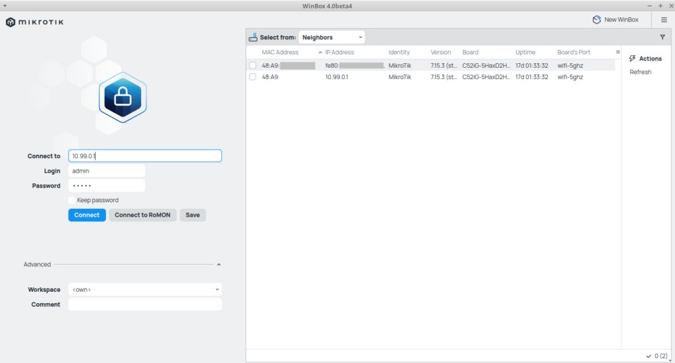The image size is (675, 363).
Task: Click the Actions heading
Action: [x=650, y=59]
